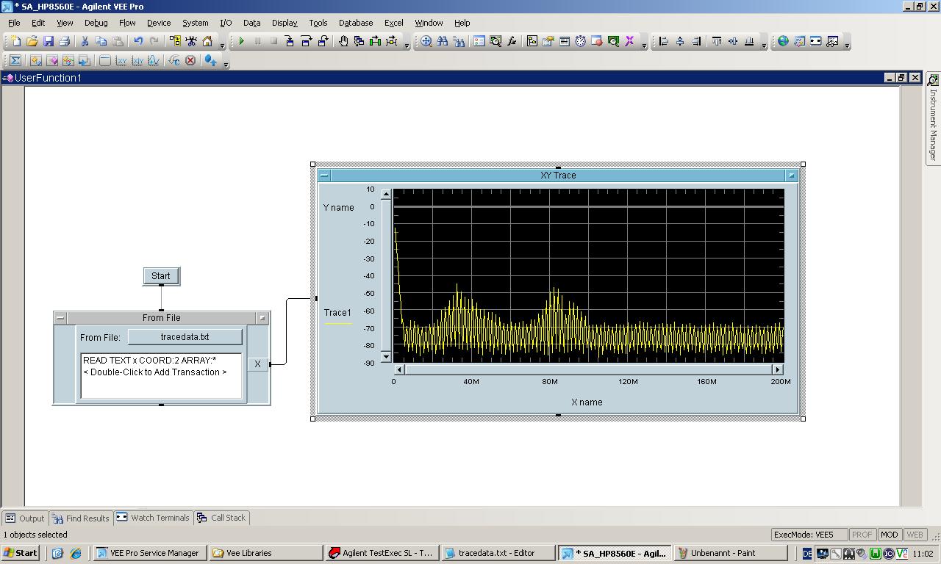Open the From File object menu button
941x564 pixels.
(60, 318)
